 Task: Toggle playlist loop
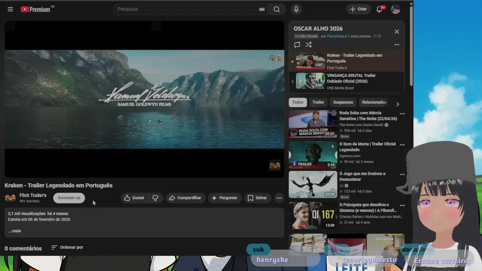click(297, 45)
